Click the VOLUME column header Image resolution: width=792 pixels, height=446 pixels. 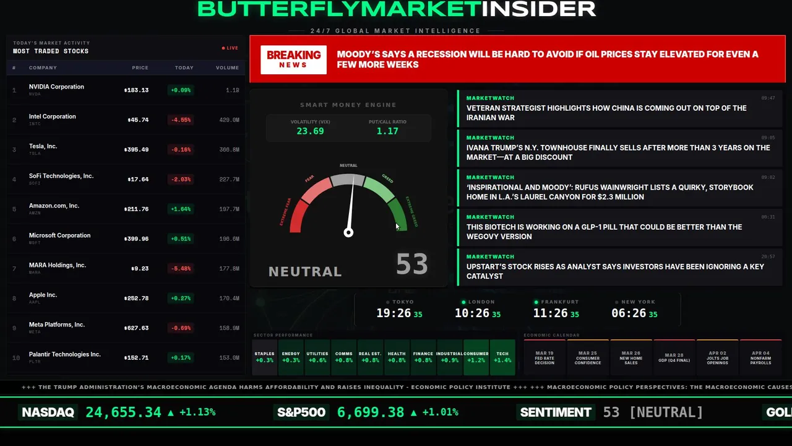pyautogui.click(x=227, y=68)
